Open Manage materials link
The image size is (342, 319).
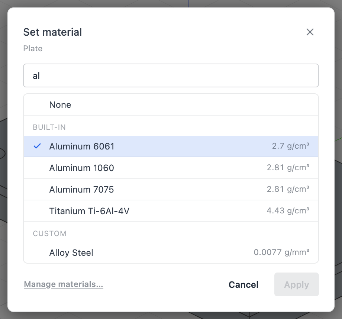tap(64, 284)
